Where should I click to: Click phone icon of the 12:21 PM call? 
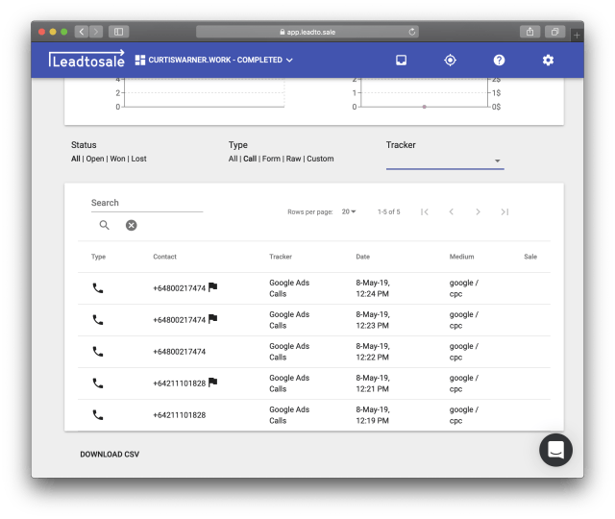(98, 383)
